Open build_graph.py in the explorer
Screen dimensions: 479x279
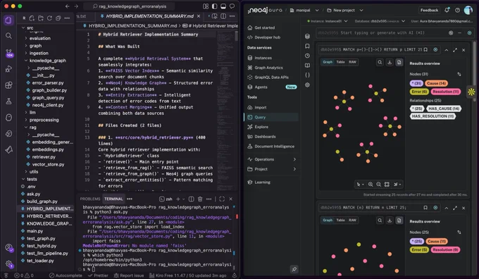[42, 201]
